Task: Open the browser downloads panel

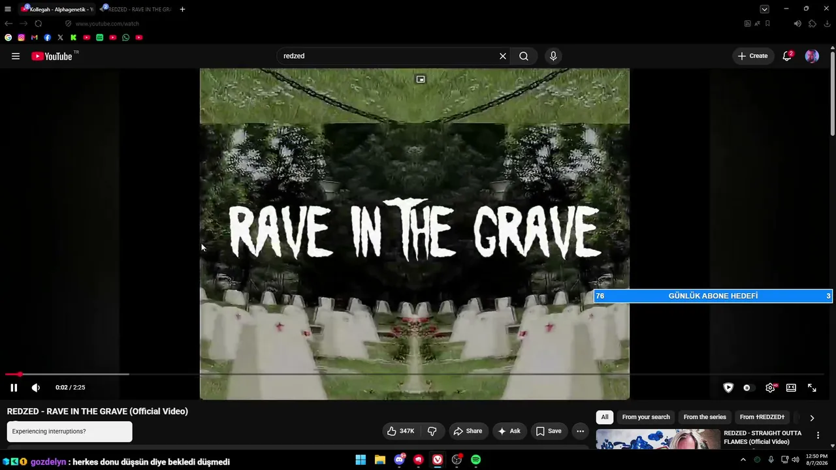Action: pyautogui.click(x=827, y=23)
